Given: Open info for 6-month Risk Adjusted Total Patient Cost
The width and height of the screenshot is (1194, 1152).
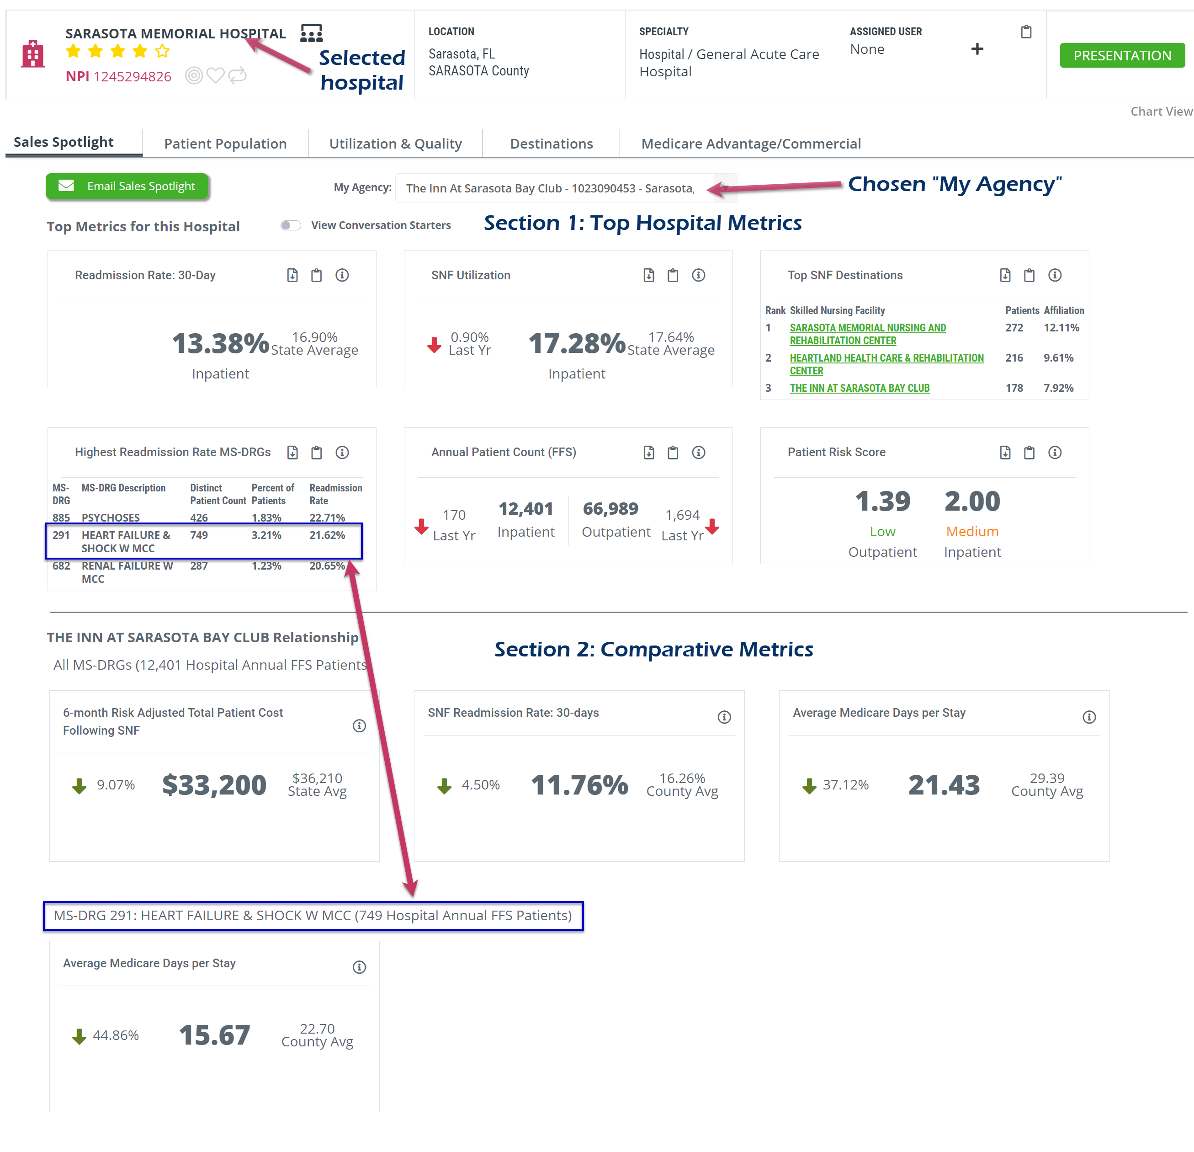Looking at the screenshot, I should 360,726.
